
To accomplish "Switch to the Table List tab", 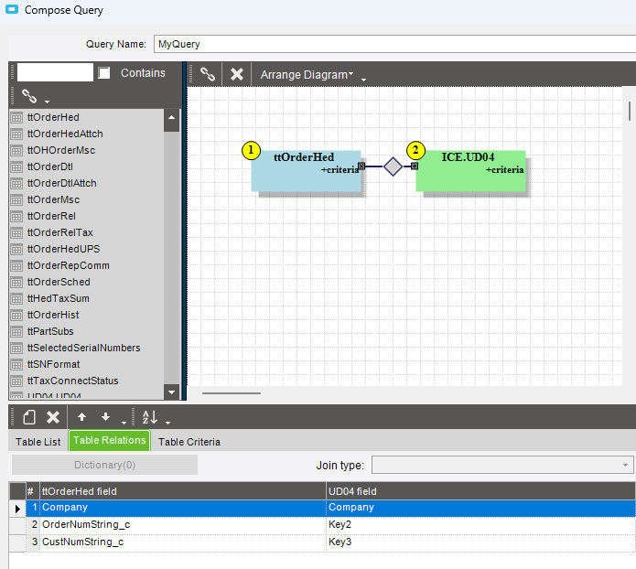I will coord(38,442).
